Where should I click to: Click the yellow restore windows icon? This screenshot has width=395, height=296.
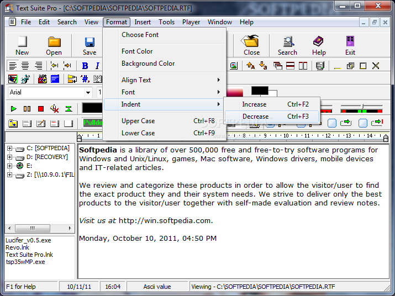tap(350, 66)
